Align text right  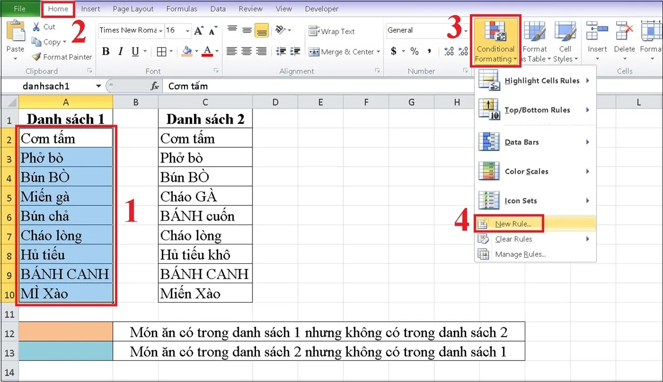point(262,51)
